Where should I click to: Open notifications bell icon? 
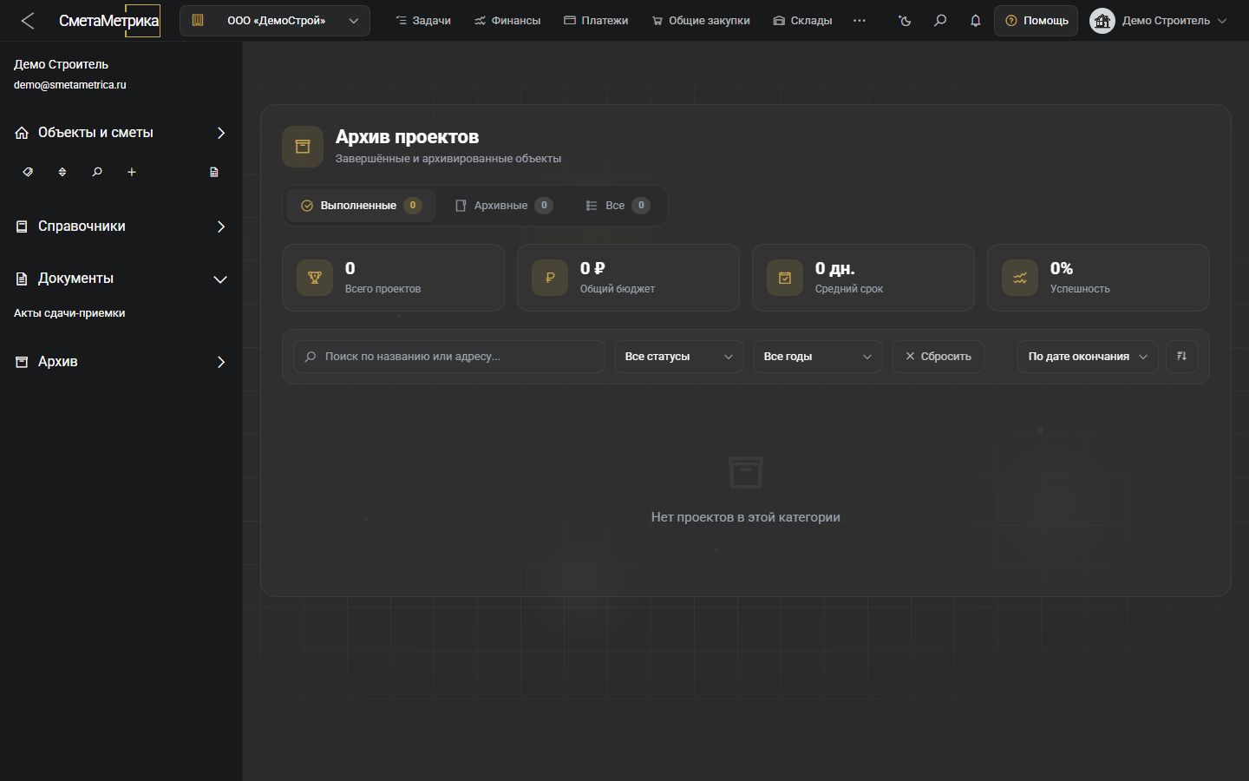coord(976,21)
